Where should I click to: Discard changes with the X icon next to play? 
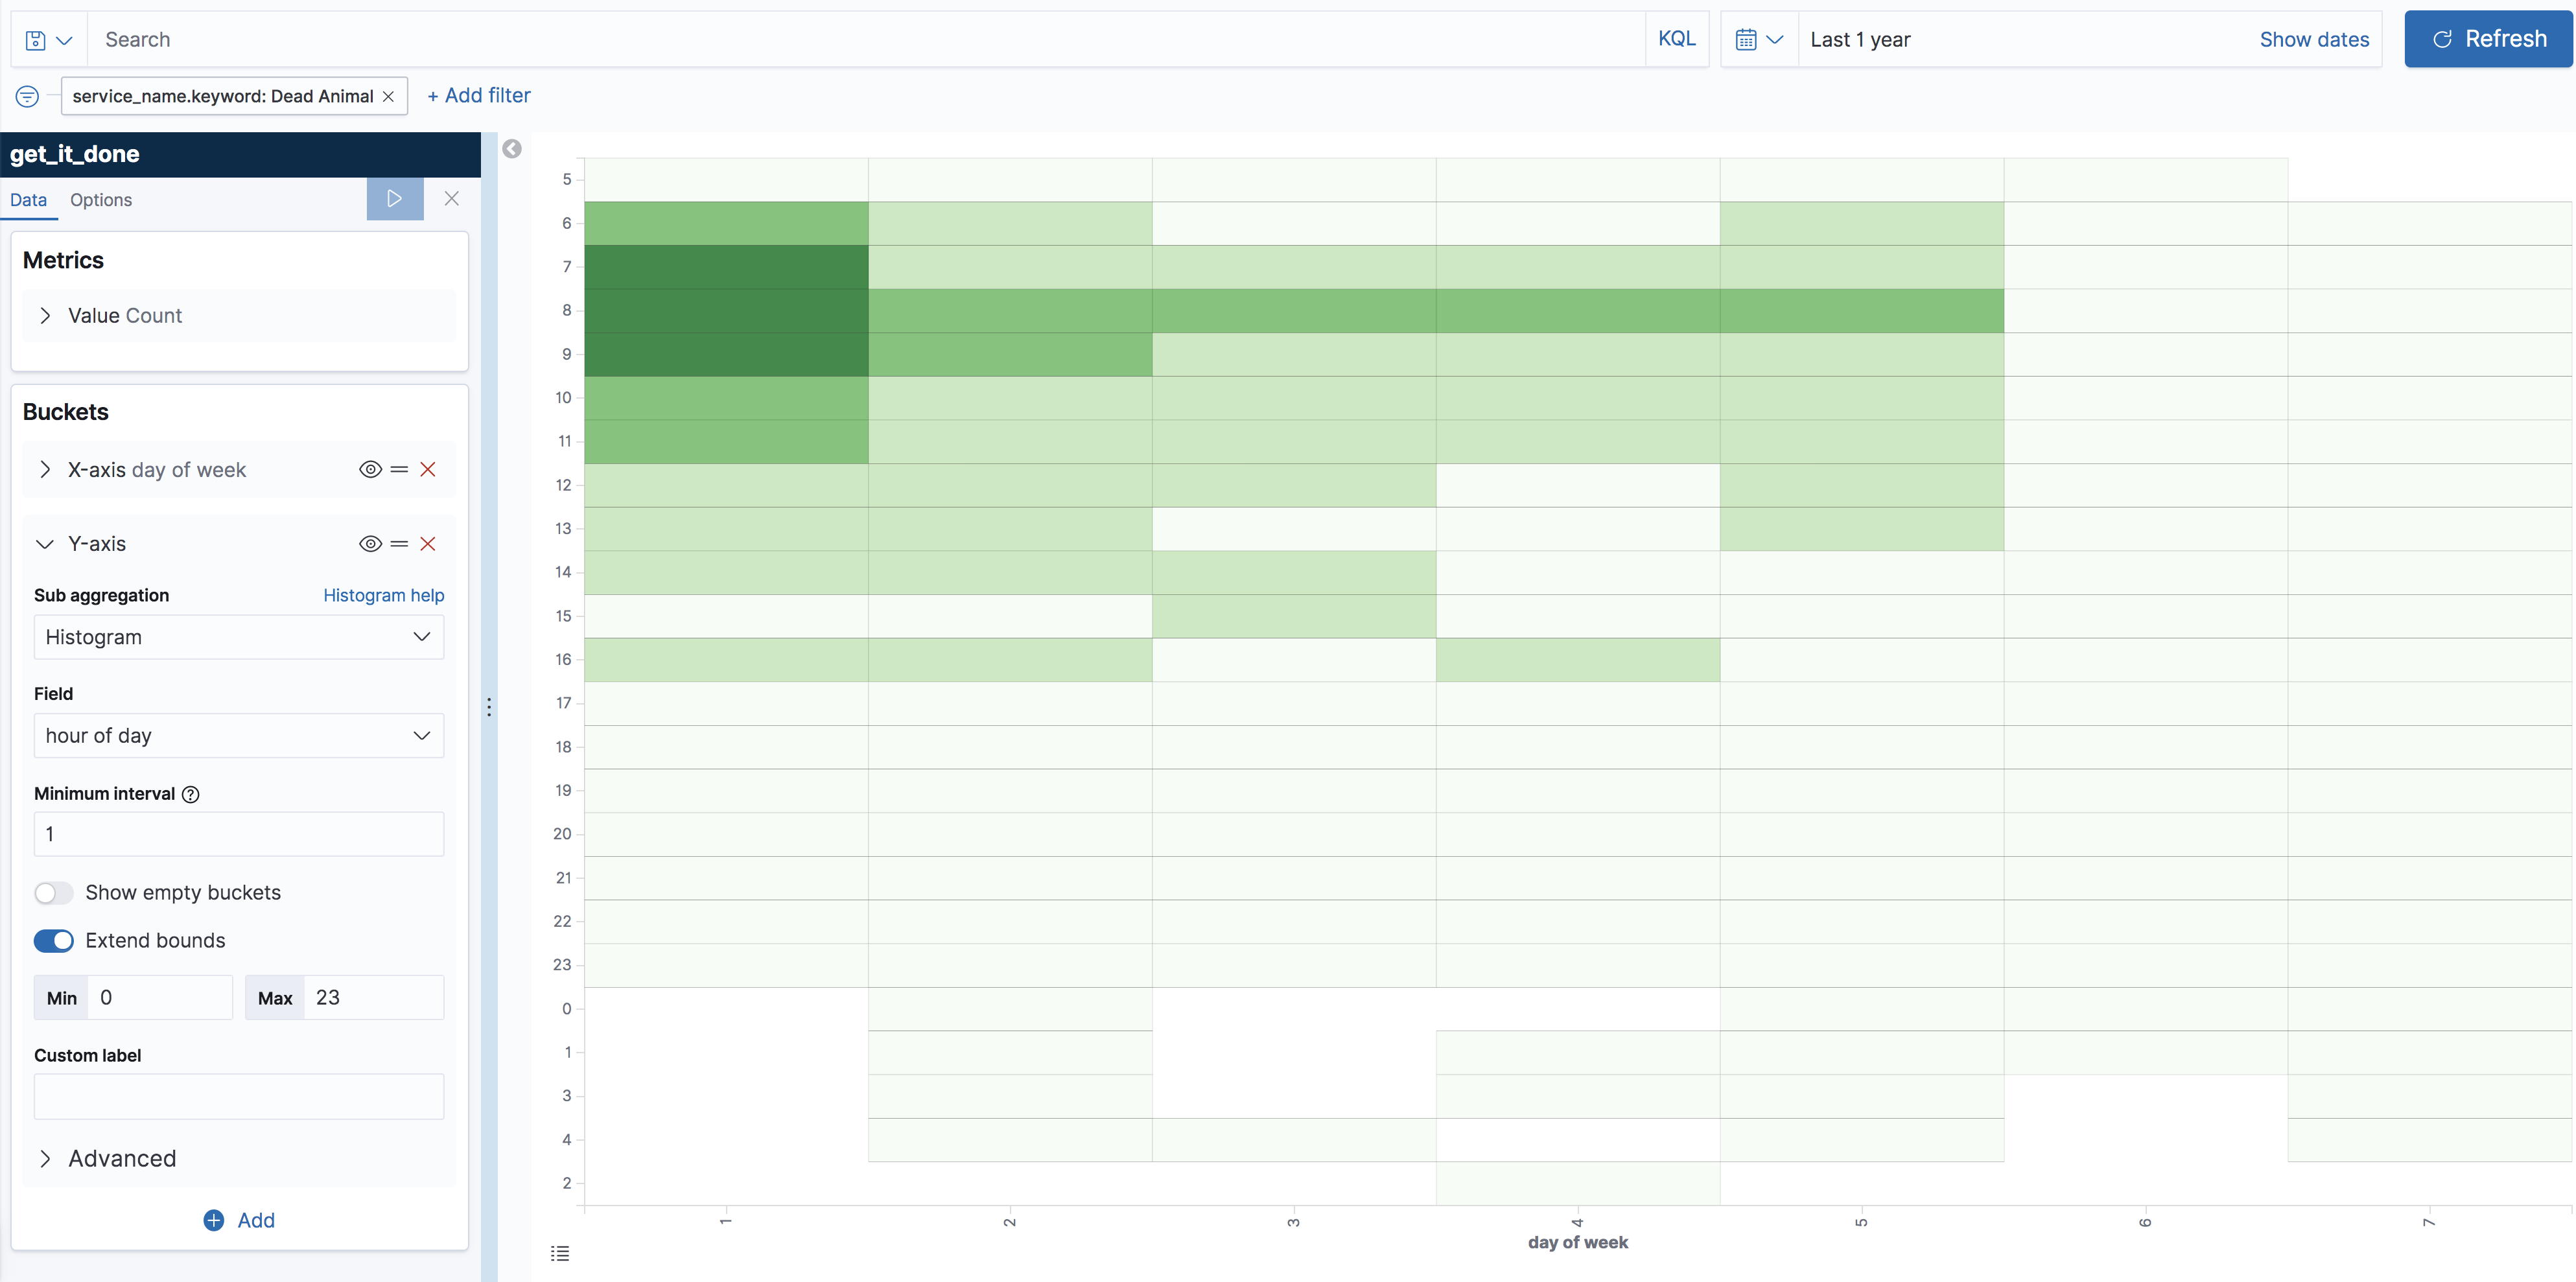[x=451, y=199]
